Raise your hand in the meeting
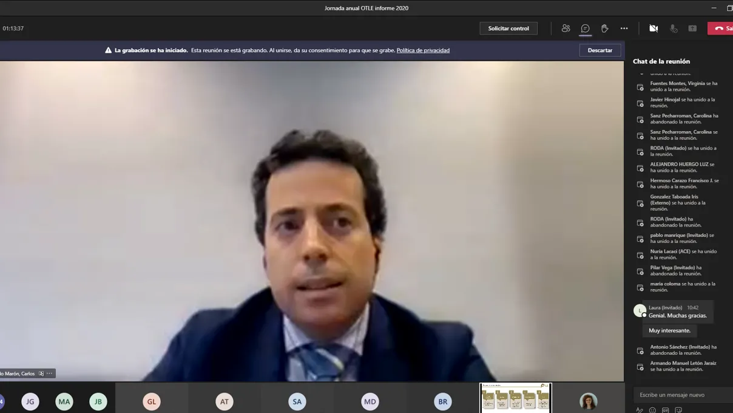 coord(604,29)
